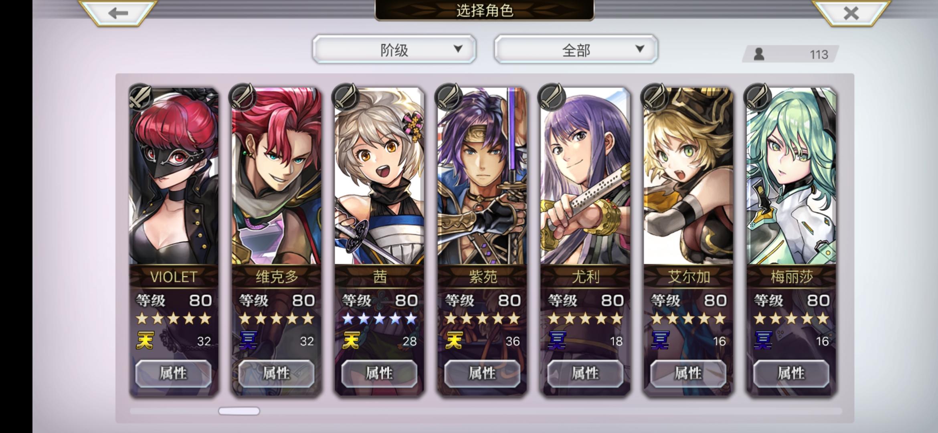The width and height of the screenshot is (938, 433).
Task: Click the 天 style icon on VIOLET's card
Action: pyautogui.click(x=145, y=341)
